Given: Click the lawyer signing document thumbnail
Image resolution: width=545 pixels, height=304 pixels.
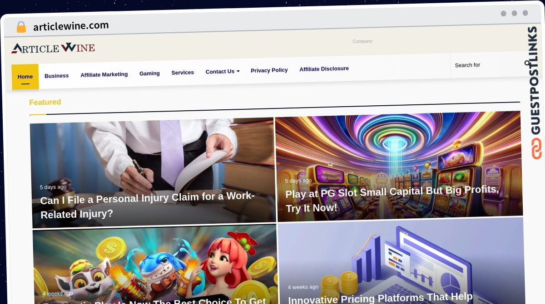Looking at the screenshot, I should (x=153, y=172).
